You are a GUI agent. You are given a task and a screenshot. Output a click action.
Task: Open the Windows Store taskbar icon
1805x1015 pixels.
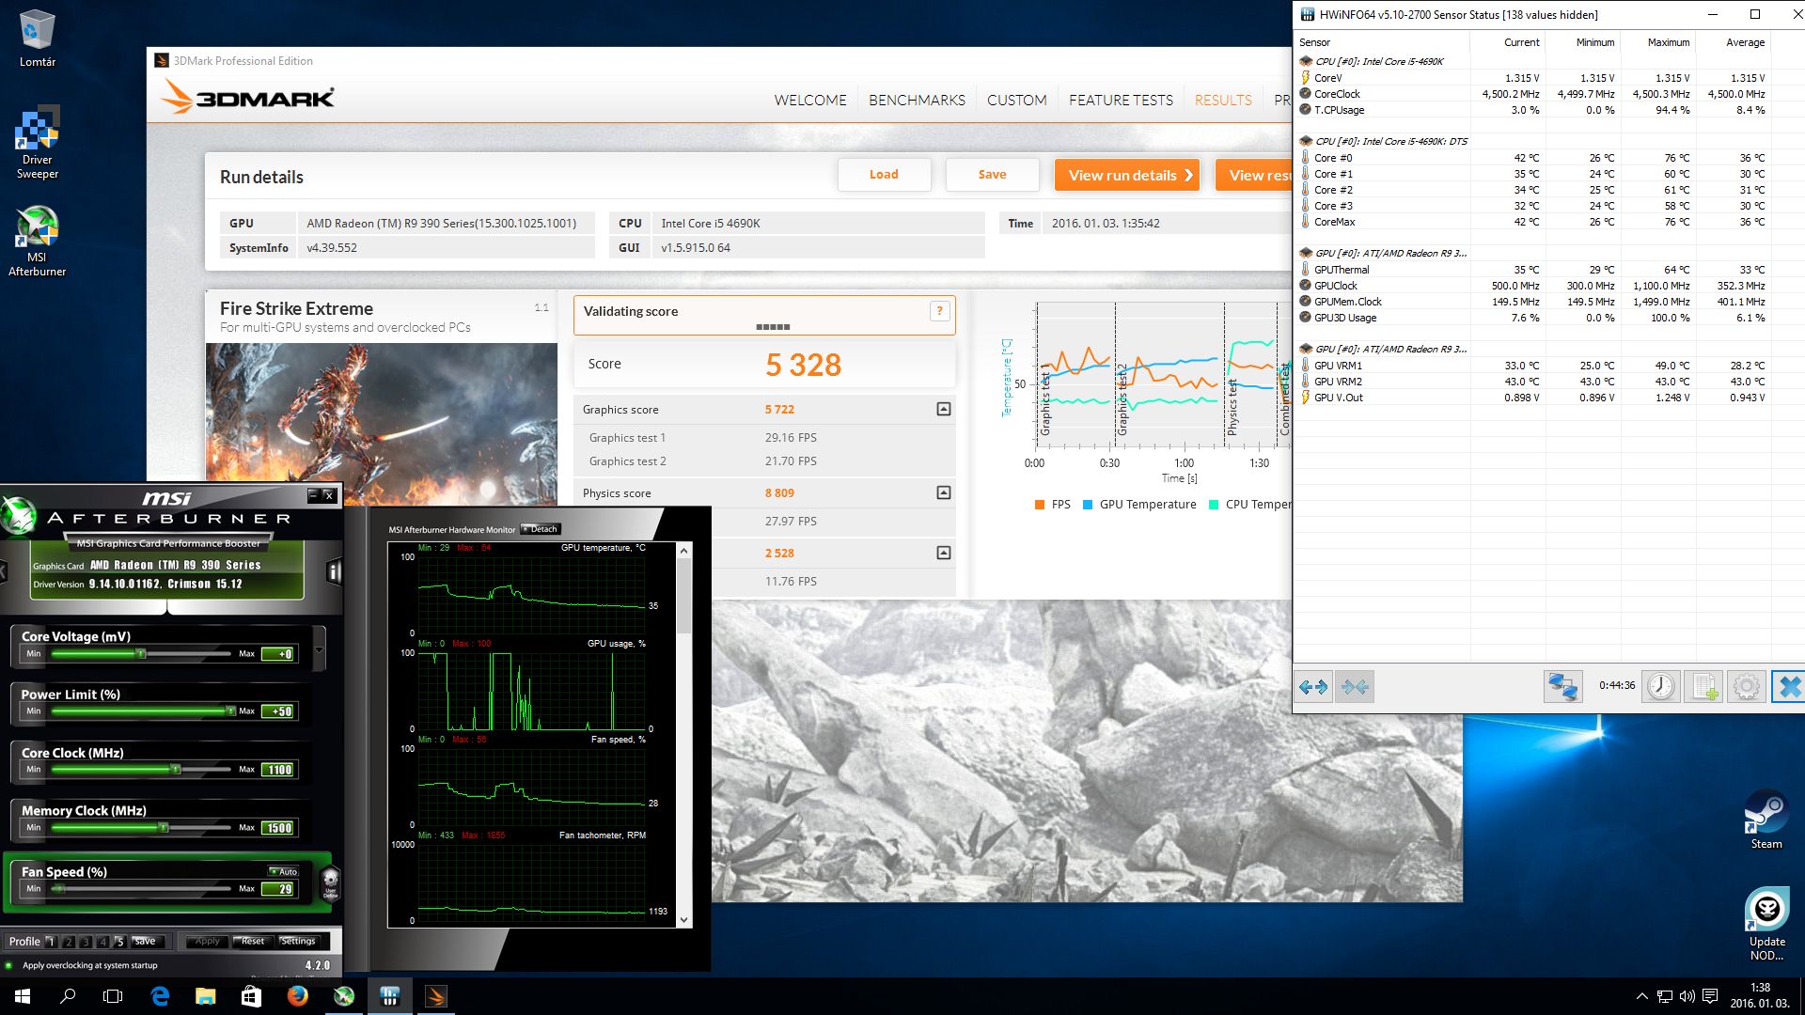252,996
